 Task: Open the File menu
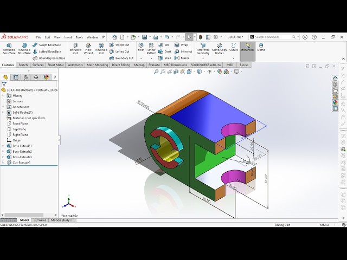[x=38, y=37]
